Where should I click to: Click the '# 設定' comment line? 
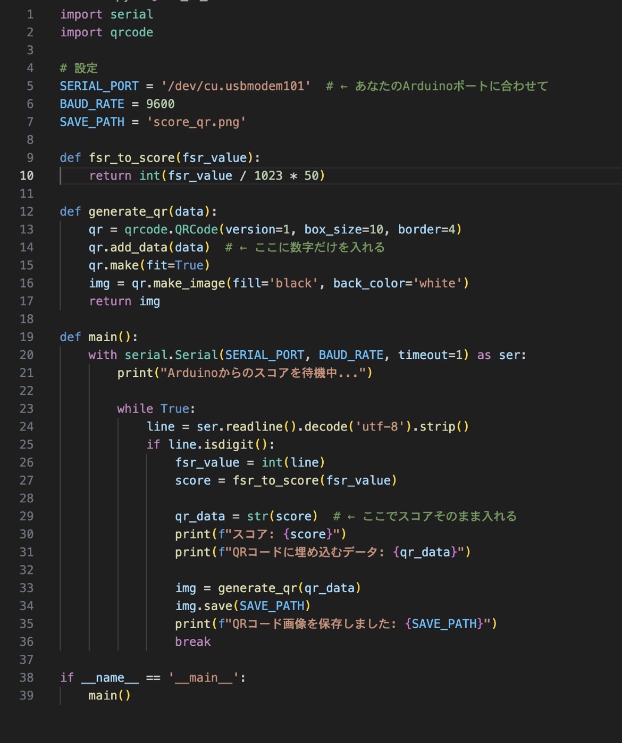(x=79, y=68)
